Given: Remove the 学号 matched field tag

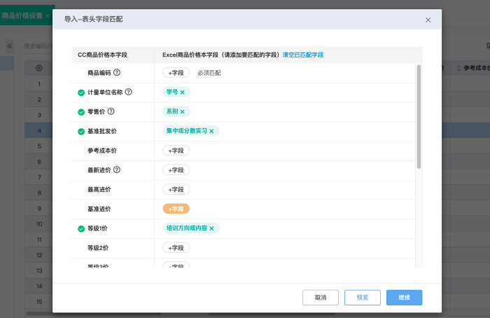Looking at the screenshot, I should click(183, 92).
